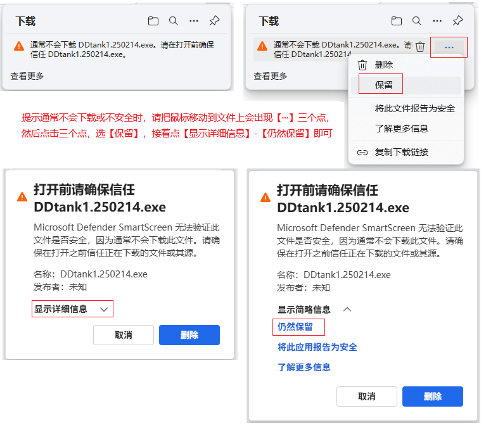Viewport: 486px width, 425px height.
Task: Click 取消 button in right dialog
Action: tap(367, 396)
